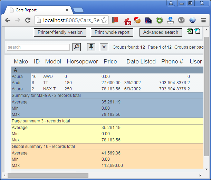Click the pushpin icon button

click(91, 47)
